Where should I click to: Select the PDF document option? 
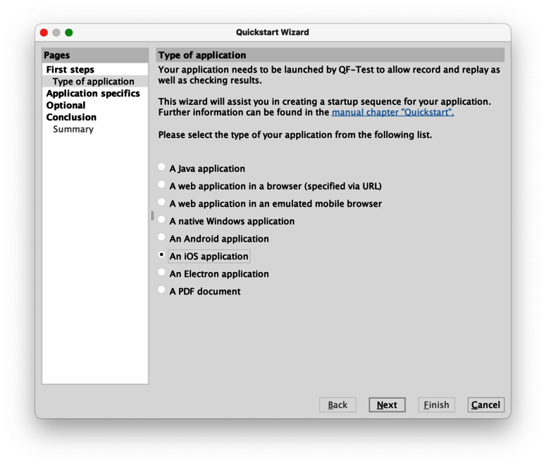tap(162, 290)
